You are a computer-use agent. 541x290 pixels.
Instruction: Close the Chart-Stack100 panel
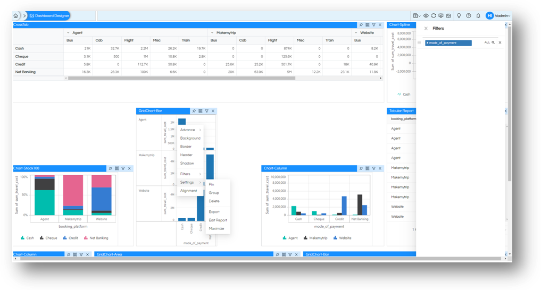(129, 168)
